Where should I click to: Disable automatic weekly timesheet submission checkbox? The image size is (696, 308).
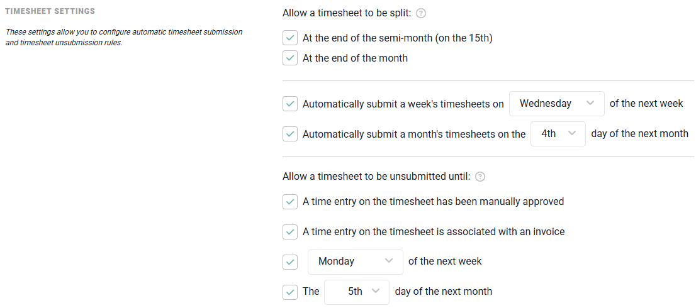(290, 104)
